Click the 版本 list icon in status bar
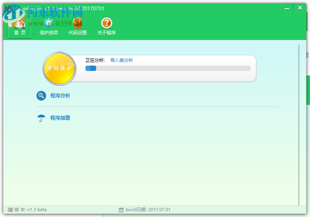The height and width of the screenshot is (217, 310). 10,210
